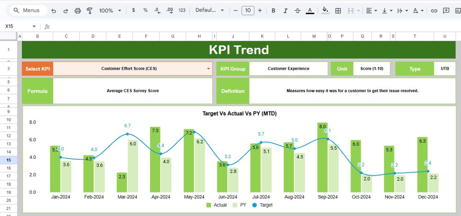The width and height of the screenshot is (461, 216).
Task: Open the borders tool
Action: 338,10
